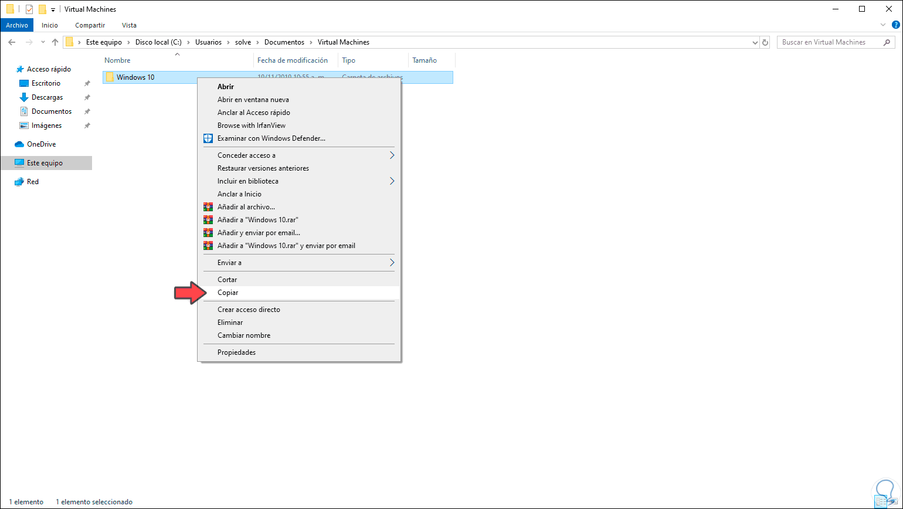Click the OneDrive cloud icon
Image resolution: width=903 pixels, height=509 pixels.
point(19,144)
